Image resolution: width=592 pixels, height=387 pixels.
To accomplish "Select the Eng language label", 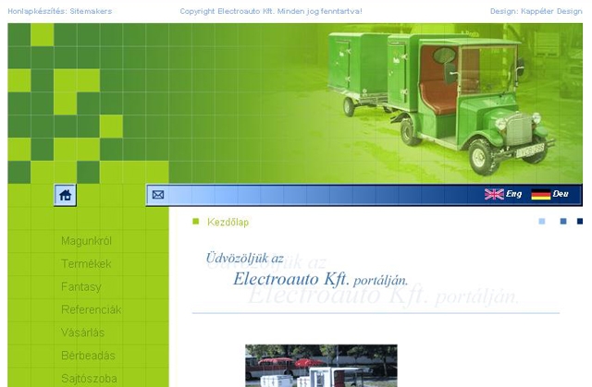I will (x=514, y=194).
